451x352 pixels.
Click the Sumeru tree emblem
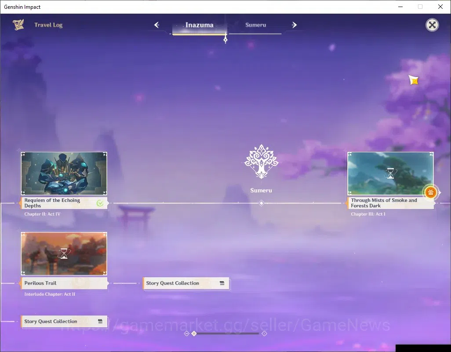click(x=261, y=161)
